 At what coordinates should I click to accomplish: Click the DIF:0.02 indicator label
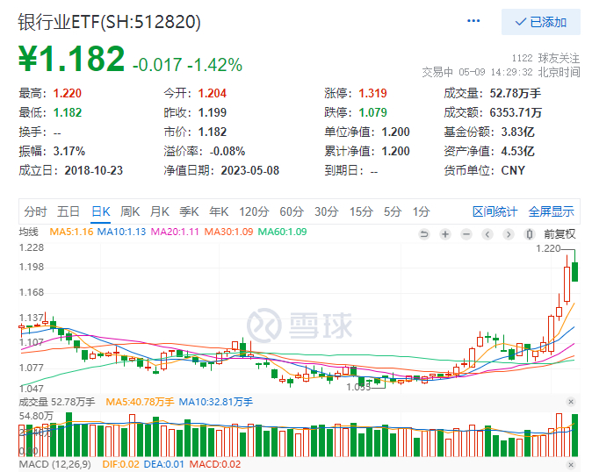click(x=120, y=464)
